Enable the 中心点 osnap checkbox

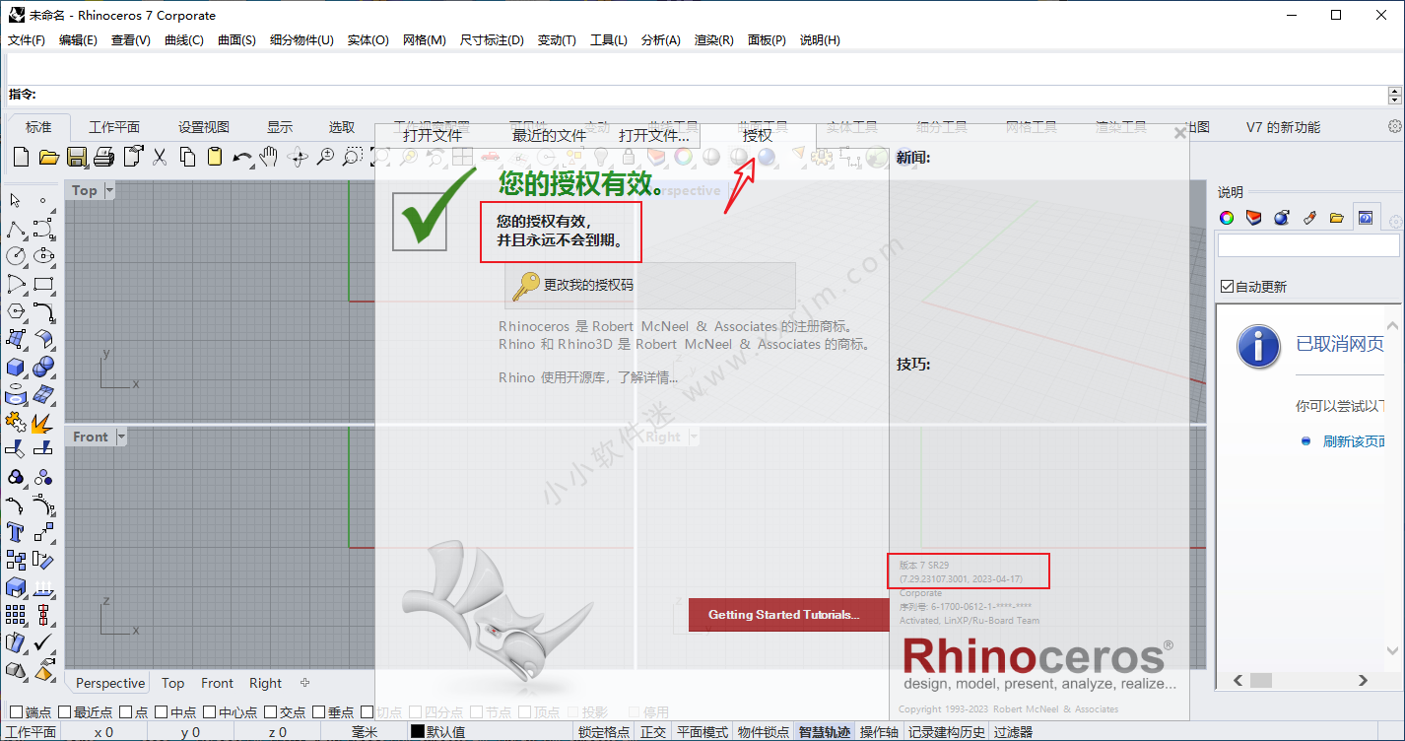pos(210,712)
